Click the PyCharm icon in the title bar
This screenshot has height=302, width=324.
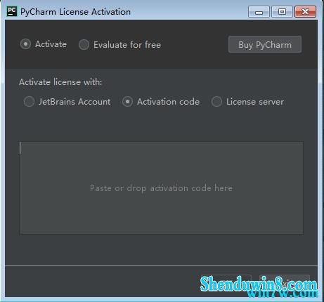12,11
